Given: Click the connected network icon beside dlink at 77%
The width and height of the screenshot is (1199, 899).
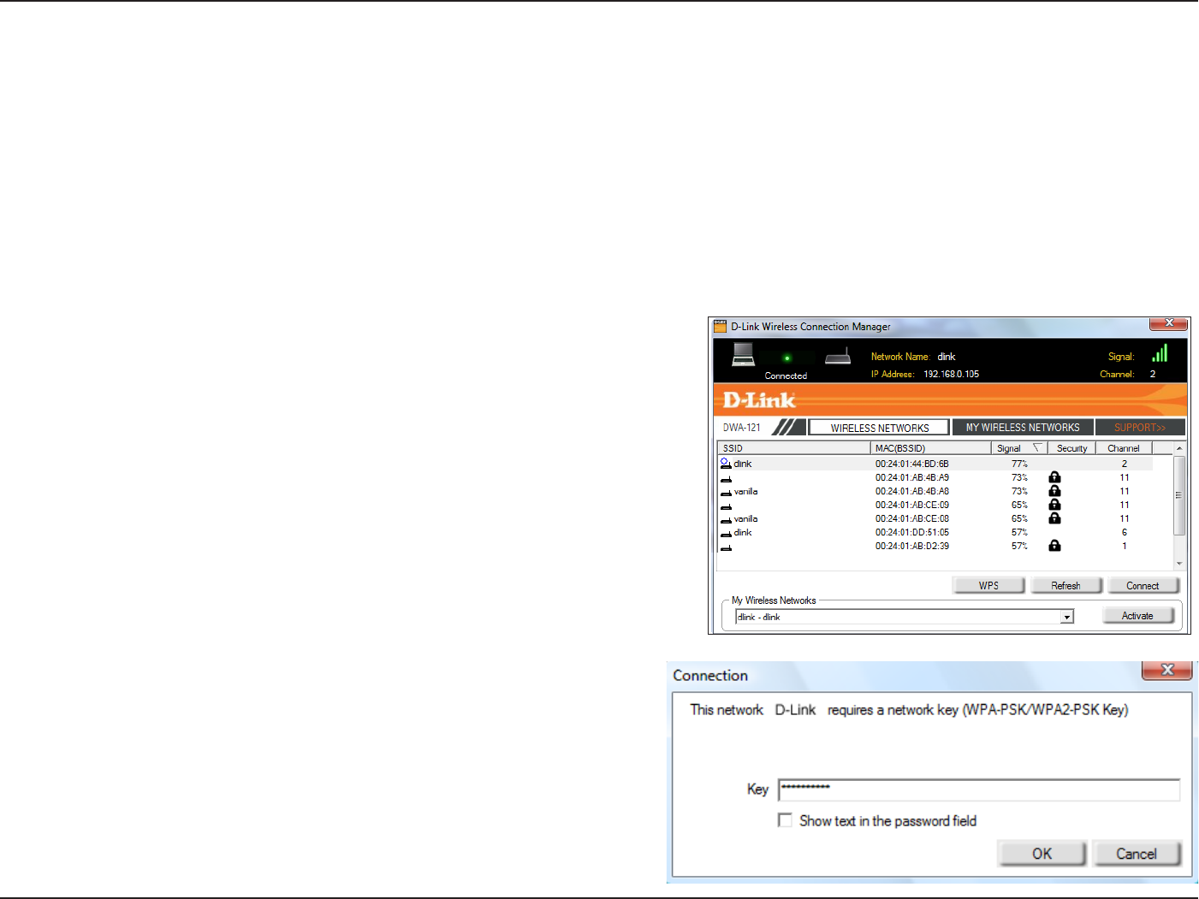Looking at the screenshot, I should pos(726,464).
